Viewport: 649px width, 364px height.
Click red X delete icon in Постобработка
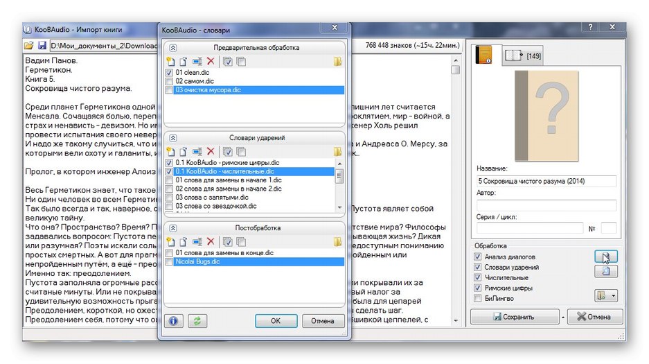pyautogui.click(x=211, y=242)
